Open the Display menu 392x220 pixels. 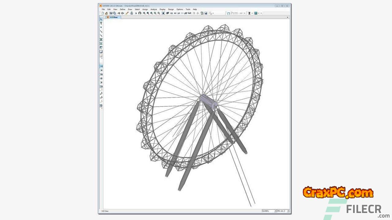pyautogui.click(x=162, y=9)
